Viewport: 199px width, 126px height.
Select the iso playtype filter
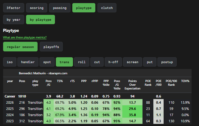10,62
